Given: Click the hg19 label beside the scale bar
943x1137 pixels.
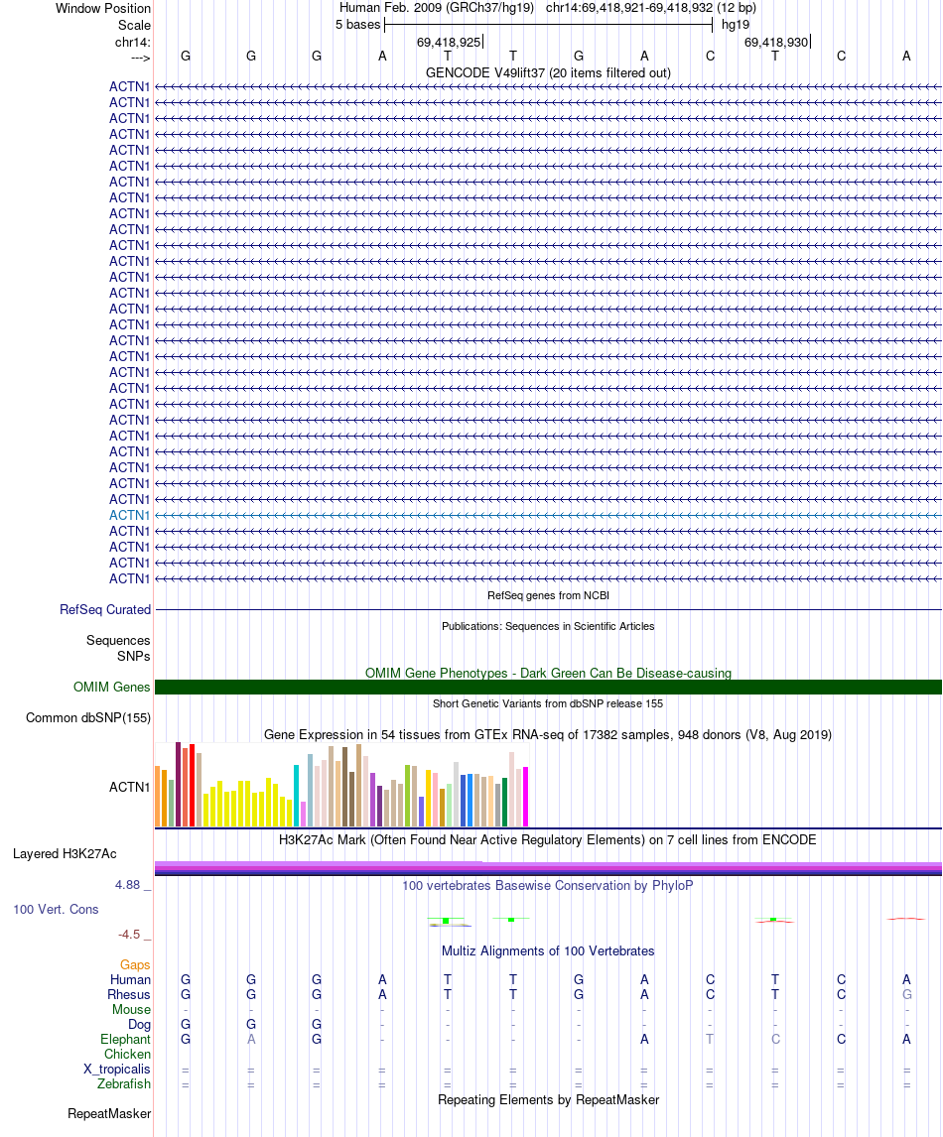Looking at the screenshot, I should click(735, 25).
